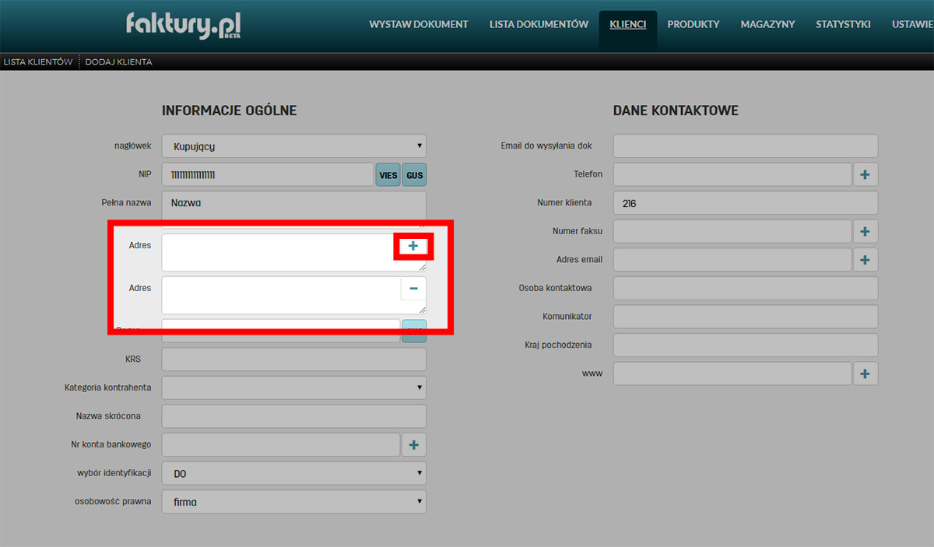Add another phone number with Telefon plus icon
934x547 pixels.
tap(865, 174)
